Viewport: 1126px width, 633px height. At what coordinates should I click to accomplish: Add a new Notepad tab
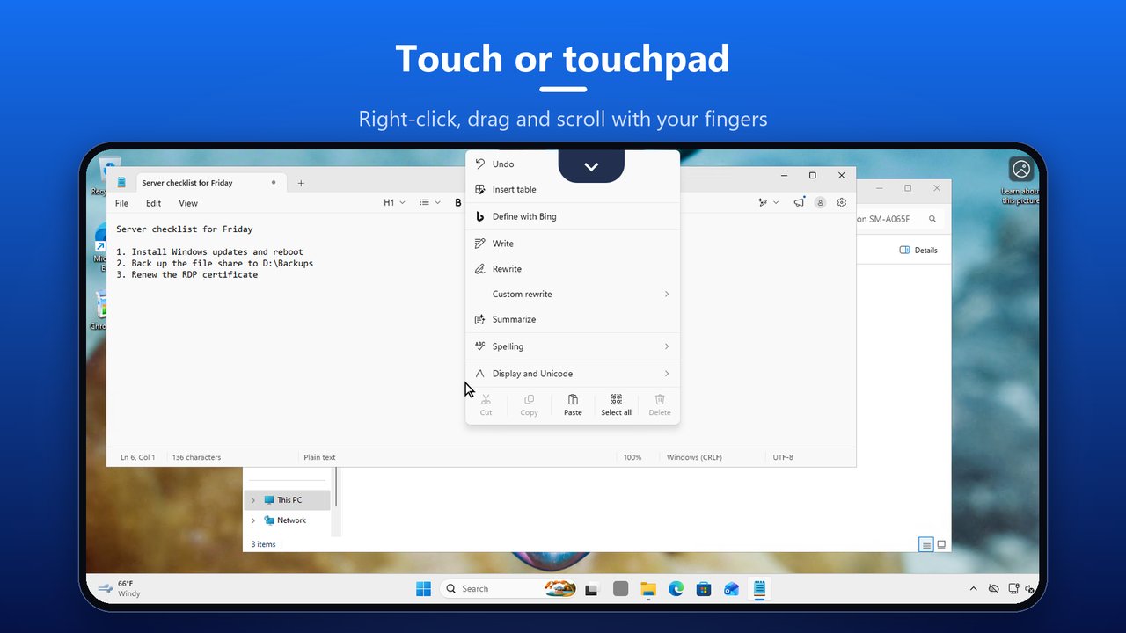(x=301, y=183)
